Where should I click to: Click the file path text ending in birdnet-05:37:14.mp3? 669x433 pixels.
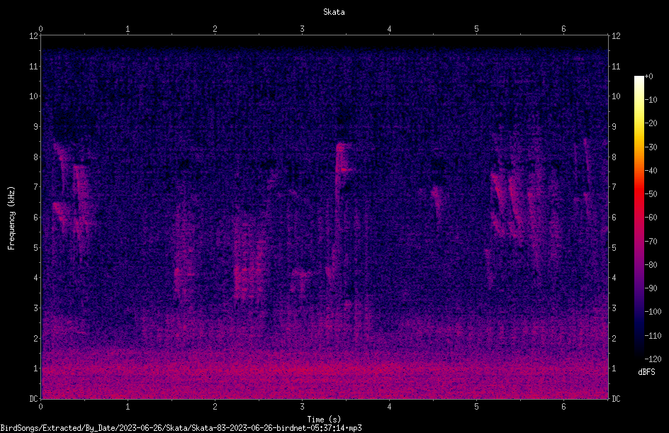181,428
